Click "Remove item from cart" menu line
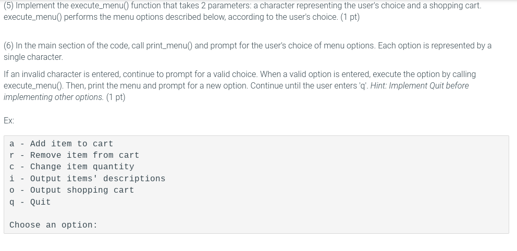This screenshot has width=517, height=251. point(84,155)
